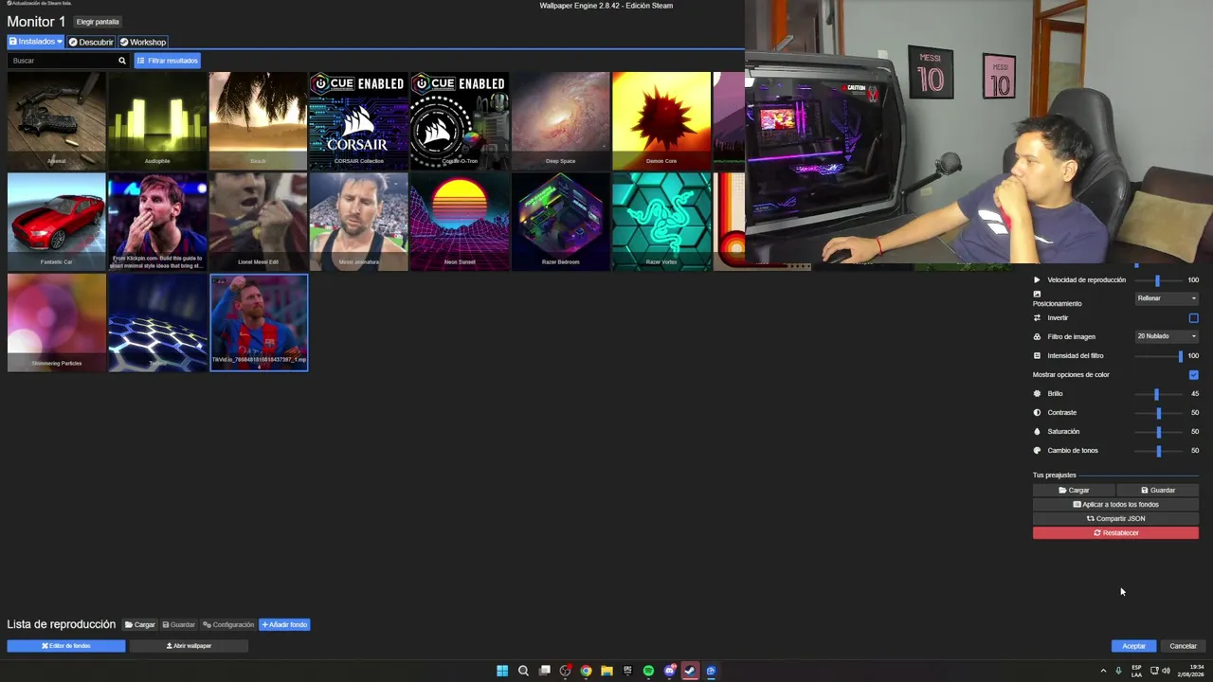Click the filter icon beside Filtro de imagen
Screen dimensions: 1213x682
click(x=1037, y=337)
